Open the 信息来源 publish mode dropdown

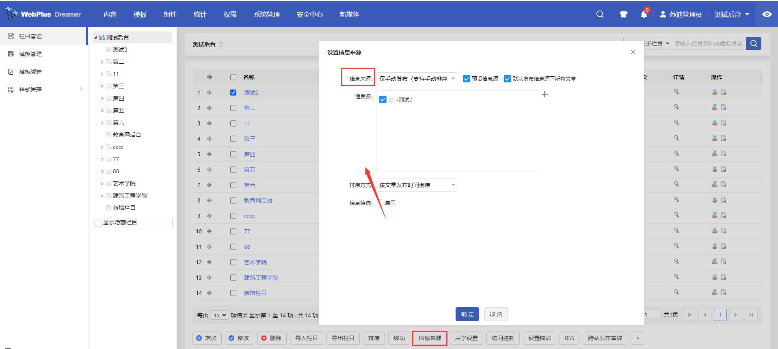pyautogui.click(x=416, y=79)
